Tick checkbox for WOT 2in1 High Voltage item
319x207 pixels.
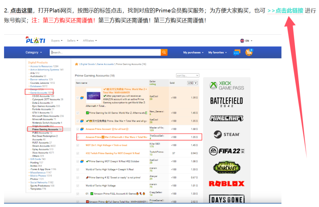pos(78,145)
